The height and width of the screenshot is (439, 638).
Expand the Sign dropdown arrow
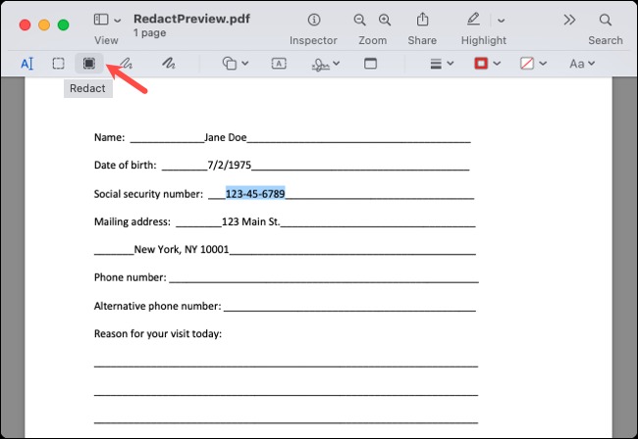(x=336, y=64)
